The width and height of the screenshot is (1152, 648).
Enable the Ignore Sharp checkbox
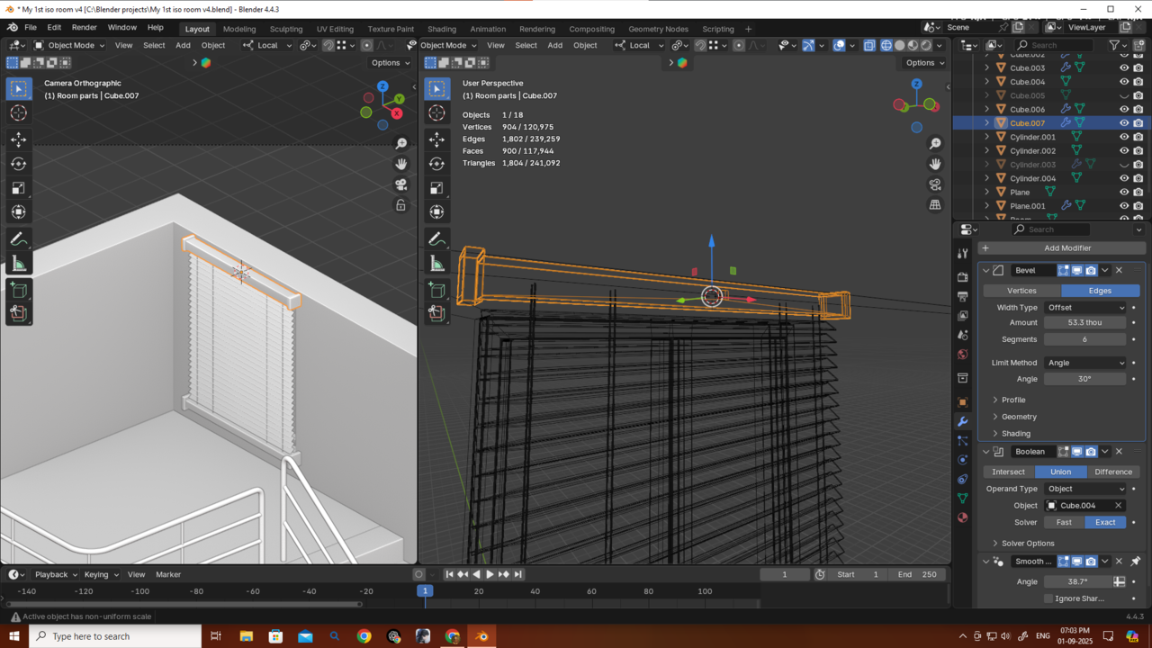pyautogui.click(x=1048, y=598)
